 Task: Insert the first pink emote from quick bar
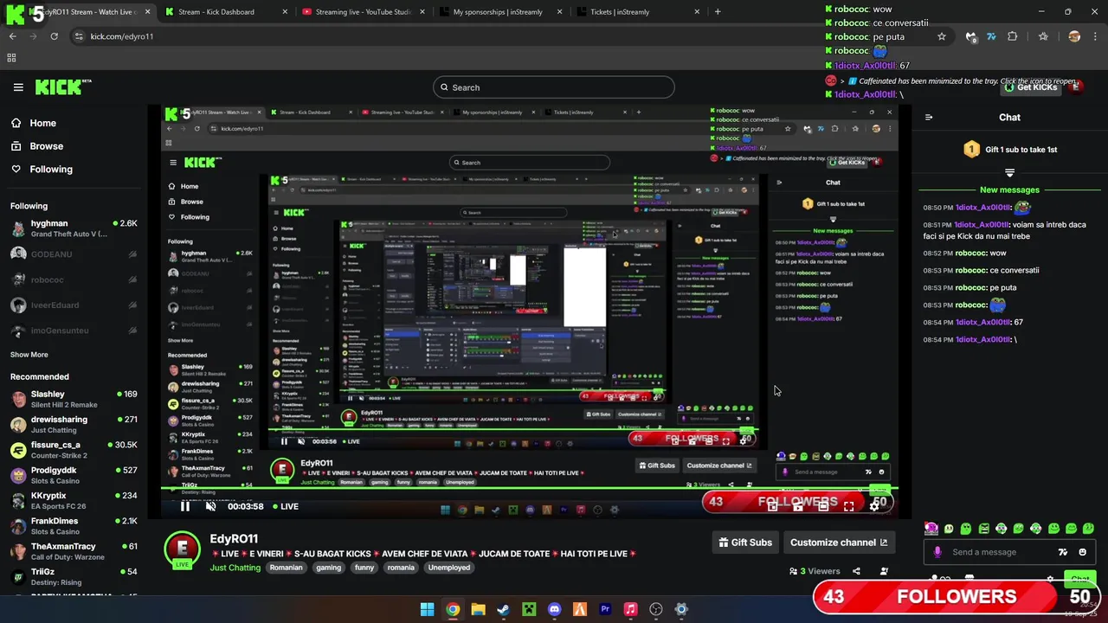point(931,529)
